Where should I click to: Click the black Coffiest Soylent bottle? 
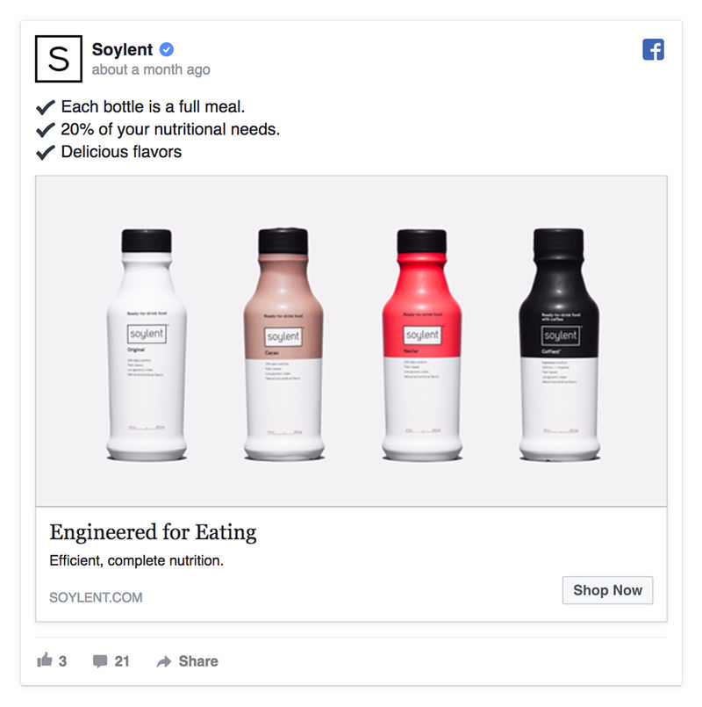pos(559,345)
